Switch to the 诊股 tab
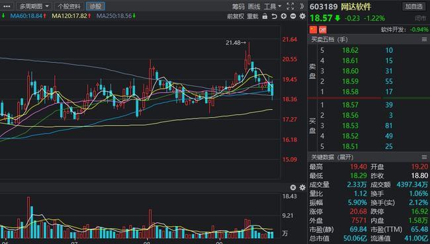430x244 pixels. point(95,6)
